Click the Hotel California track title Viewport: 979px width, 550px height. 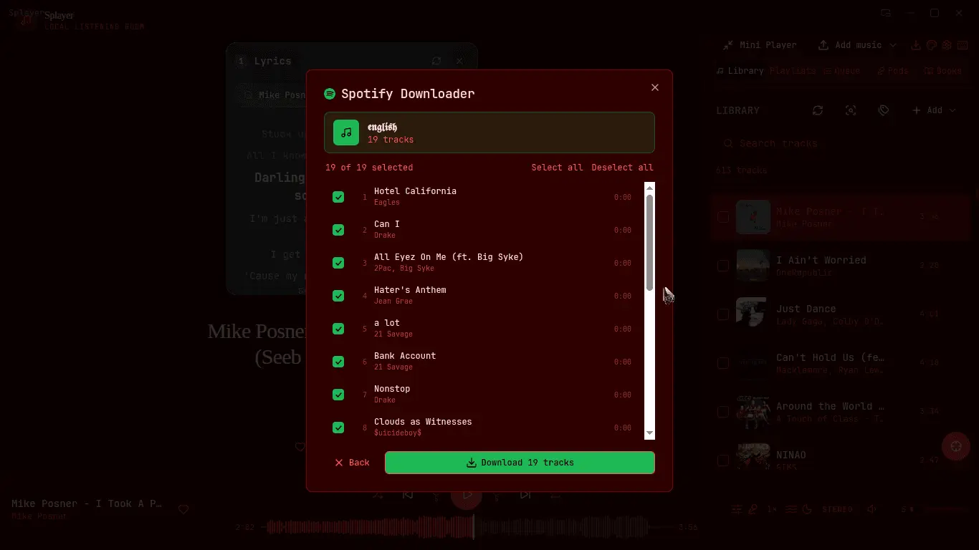(415, 191)
